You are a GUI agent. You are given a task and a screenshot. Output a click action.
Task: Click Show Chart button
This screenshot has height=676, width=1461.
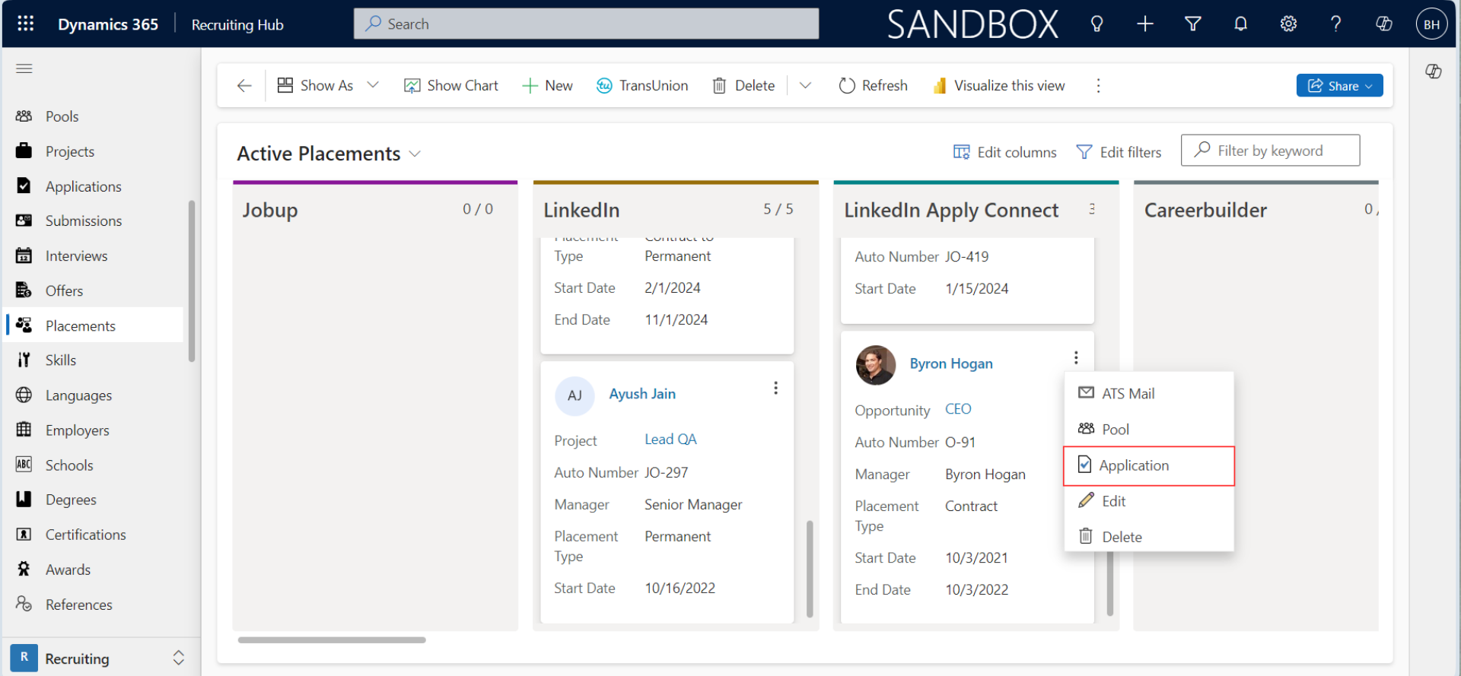point(451,86)
